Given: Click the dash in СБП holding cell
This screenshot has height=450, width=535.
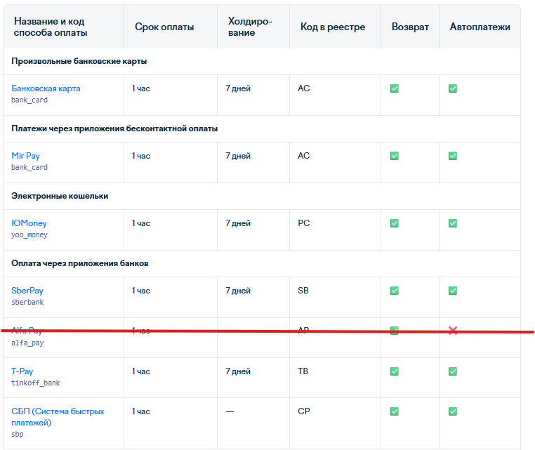Looking at the screenshot, I should [230, 411].
